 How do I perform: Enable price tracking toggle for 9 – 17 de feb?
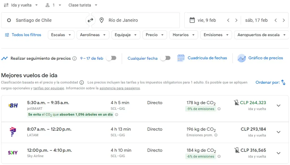pos(111,58)
